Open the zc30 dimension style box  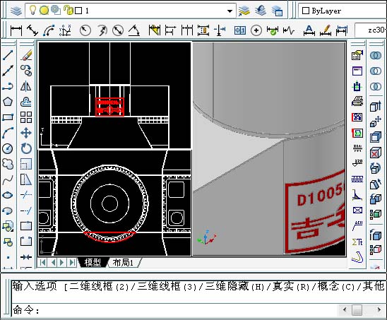(371, 30)
